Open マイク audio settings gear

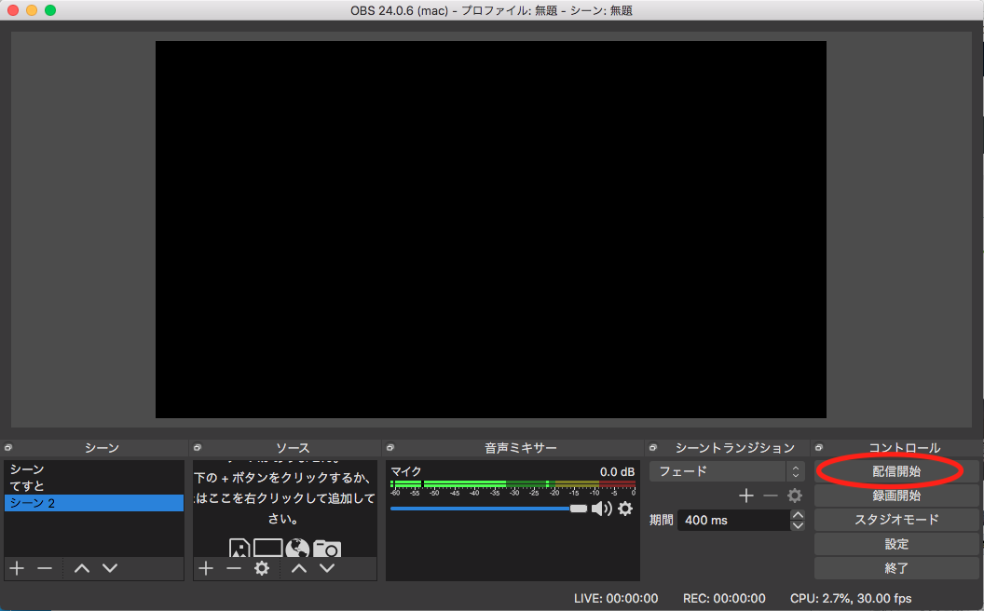pos(624,509)
